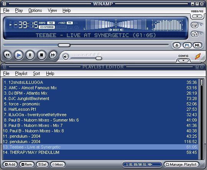The height and width of the screenshot is (170, 207).
Task: Open the Playlist Editor Help menu
Action: point(50,73)
